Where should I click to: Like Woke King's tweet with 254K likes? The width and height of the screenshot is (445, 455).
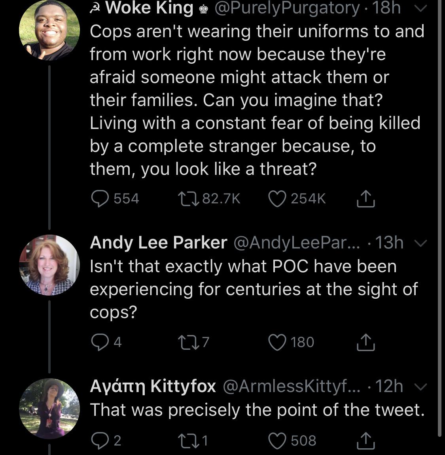click(x=277, y=199)
